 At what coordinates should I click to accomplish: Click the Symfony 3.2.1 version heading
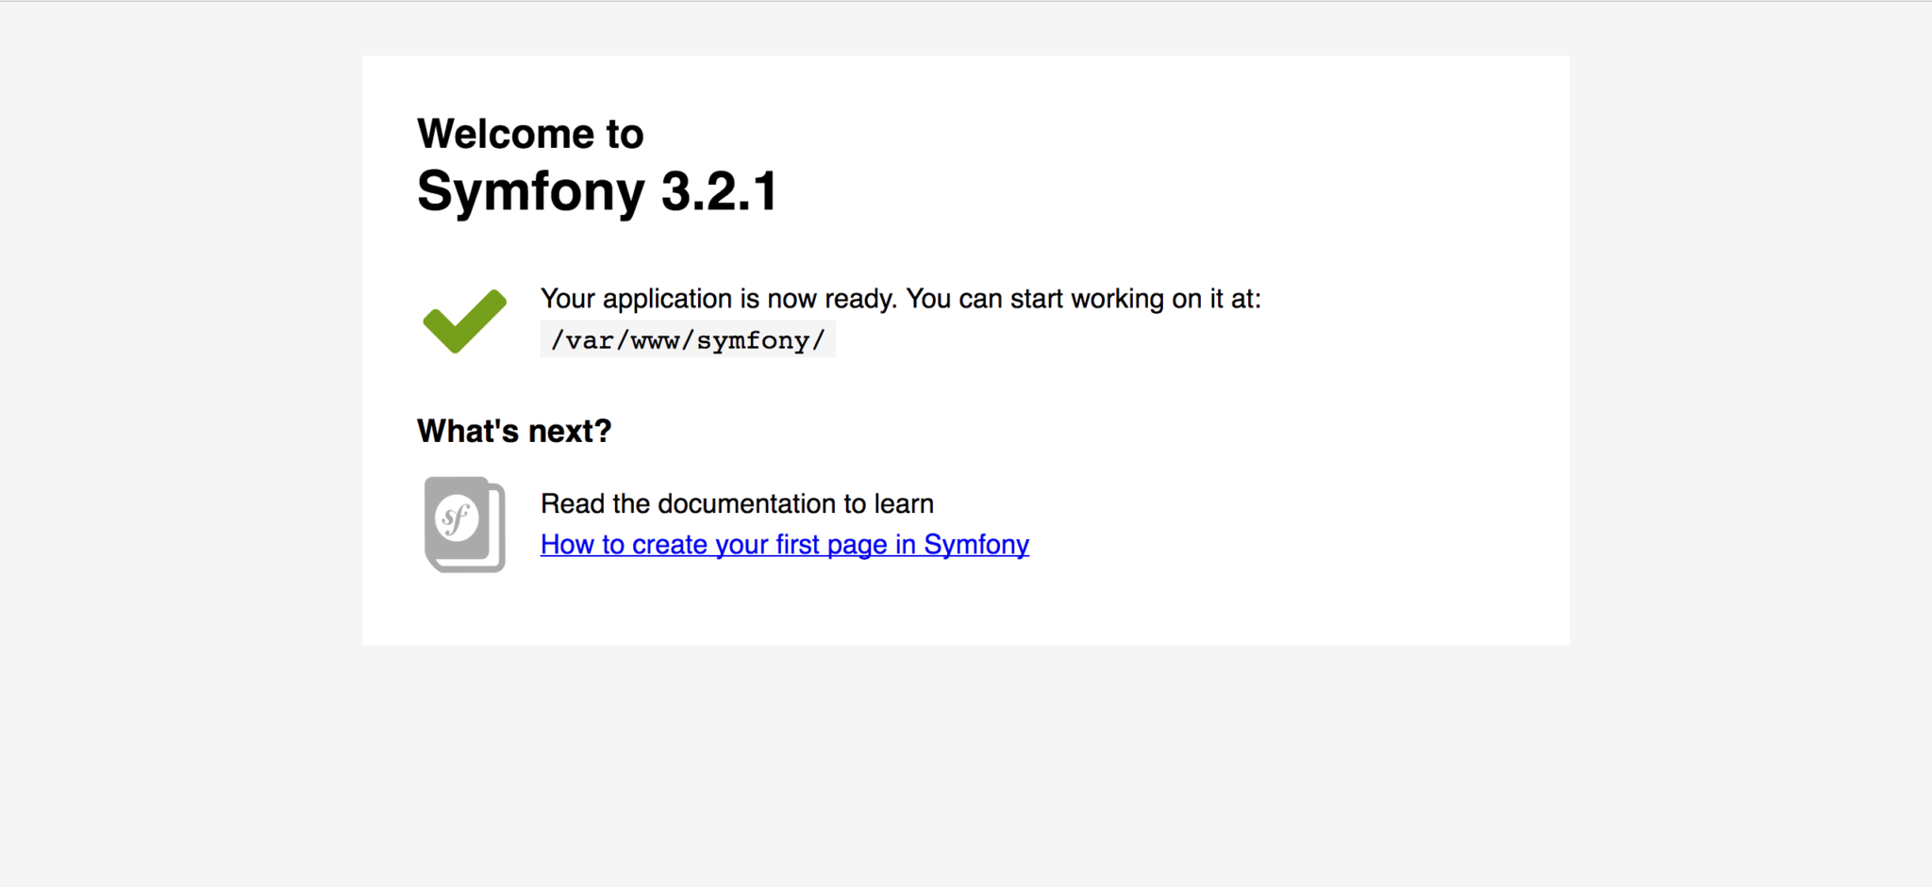pos(597,192)
